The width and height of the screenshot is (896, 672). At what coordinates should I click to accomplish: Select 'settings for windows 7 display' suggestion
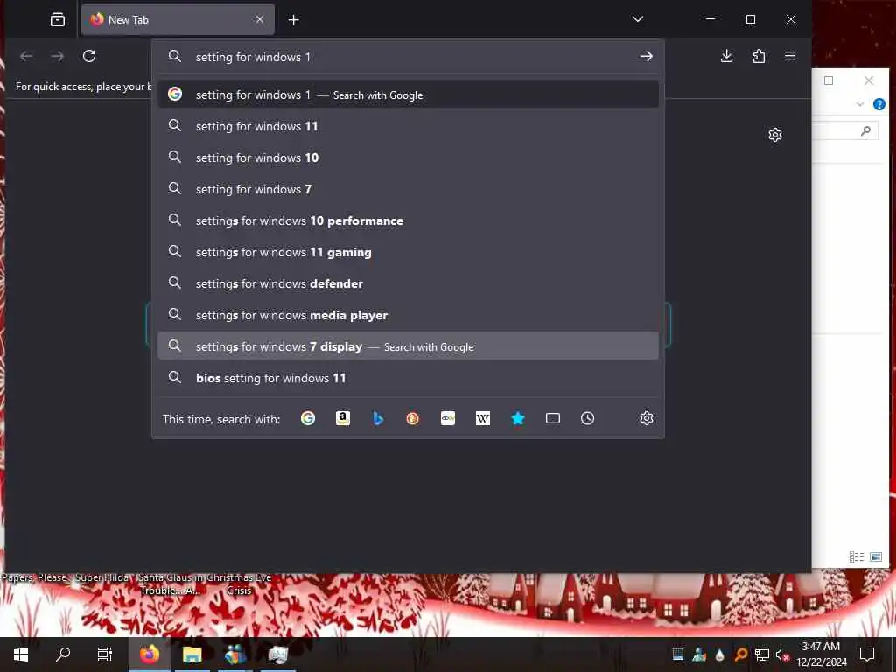408,346
